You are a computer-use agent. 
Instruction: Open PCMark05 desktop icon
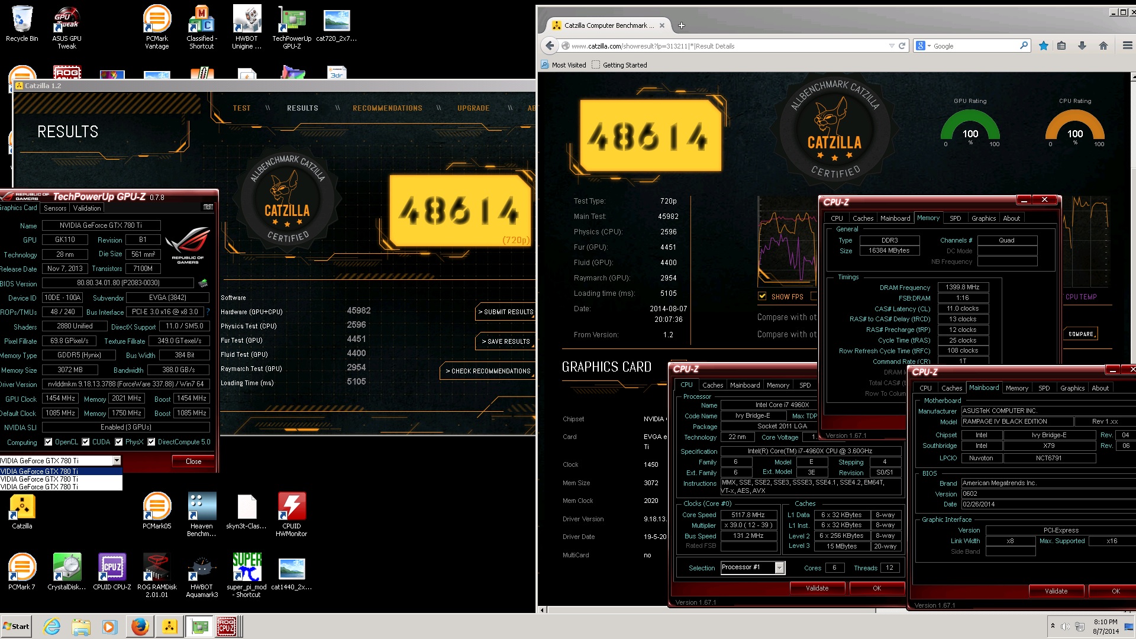pos(157,511)
